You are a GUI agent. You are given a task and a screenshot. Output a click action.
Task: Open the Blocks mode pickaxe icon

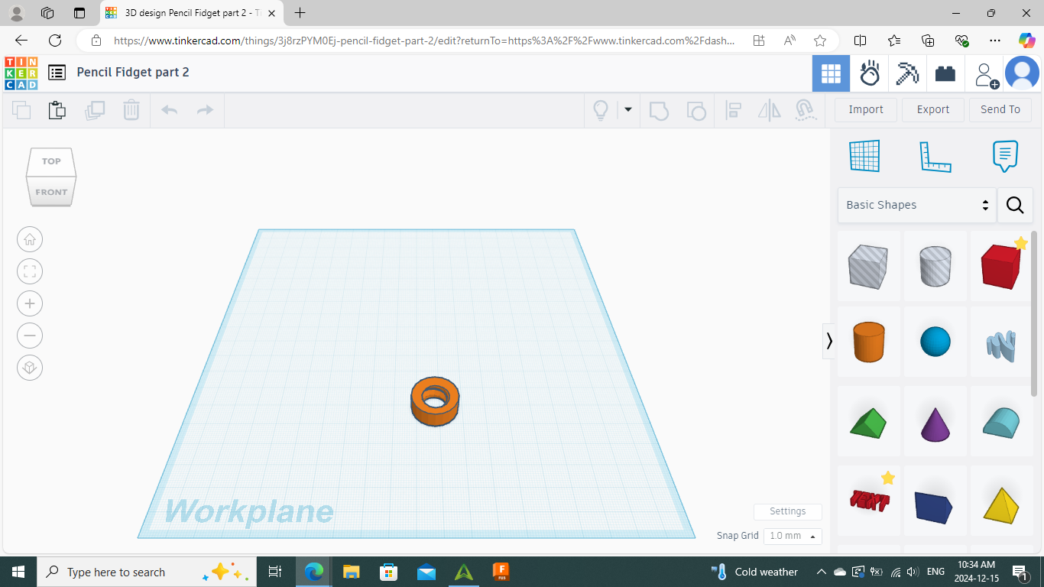tap(908, 73)
